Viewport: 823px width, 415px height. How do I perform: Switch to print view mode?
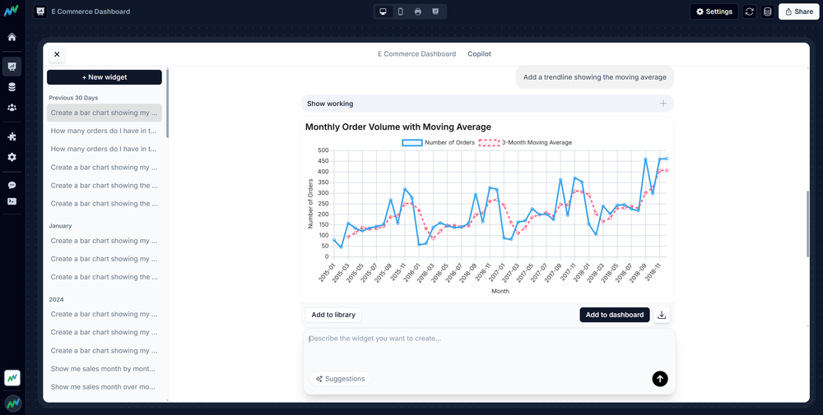[x=418, y=12]
